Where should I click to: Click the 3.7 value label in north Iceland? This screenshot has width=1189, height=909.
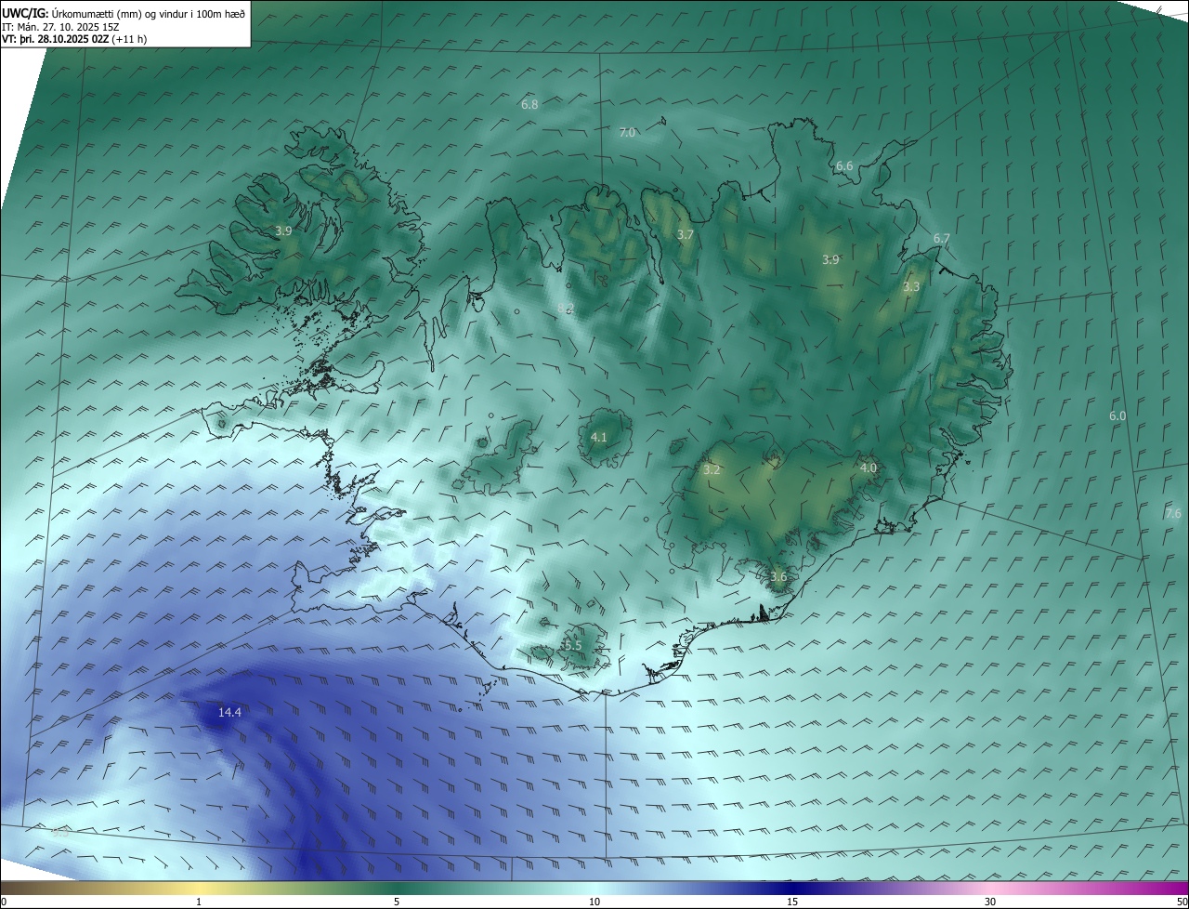(x=685, y=235)
